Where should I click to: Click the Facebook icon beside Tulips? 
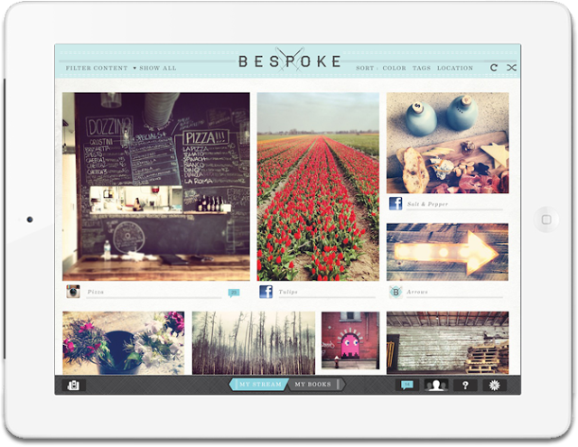pos(266,292)
